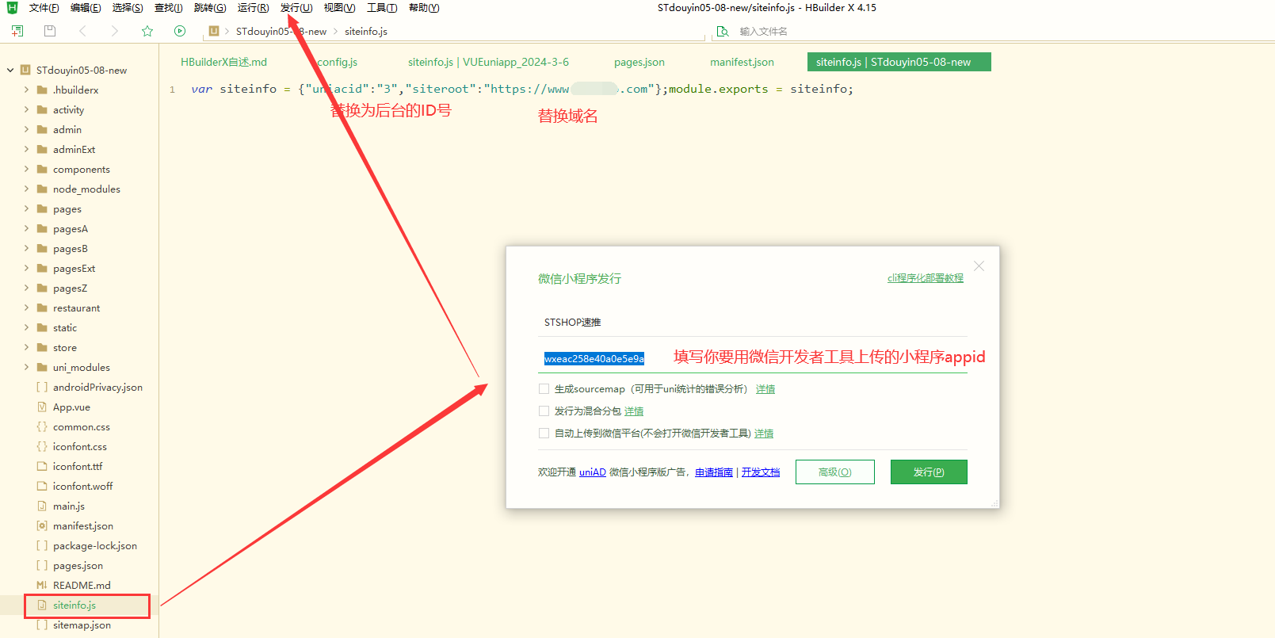Click the HBuilder X logo icon
The height and width of the screenshot is (638, 1275).
coord(12,8)
